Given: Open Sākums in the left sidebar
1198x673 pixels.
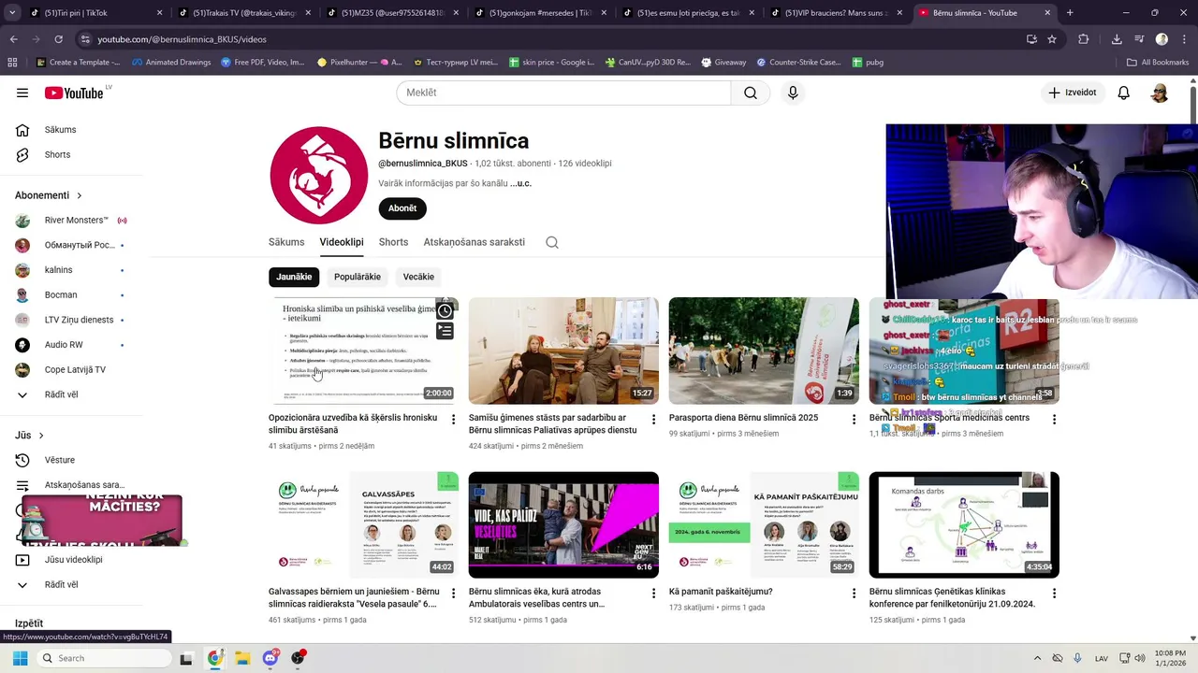Looking at the screenshot, I should [x=62, y=130].
